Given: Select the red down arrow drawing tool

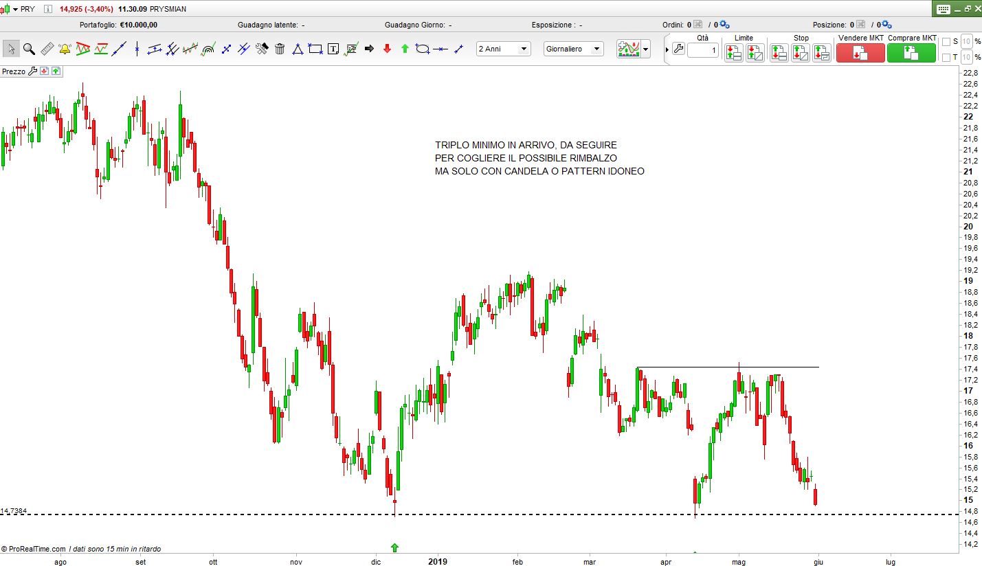Looking at the screenshot, I should [387, 49].
